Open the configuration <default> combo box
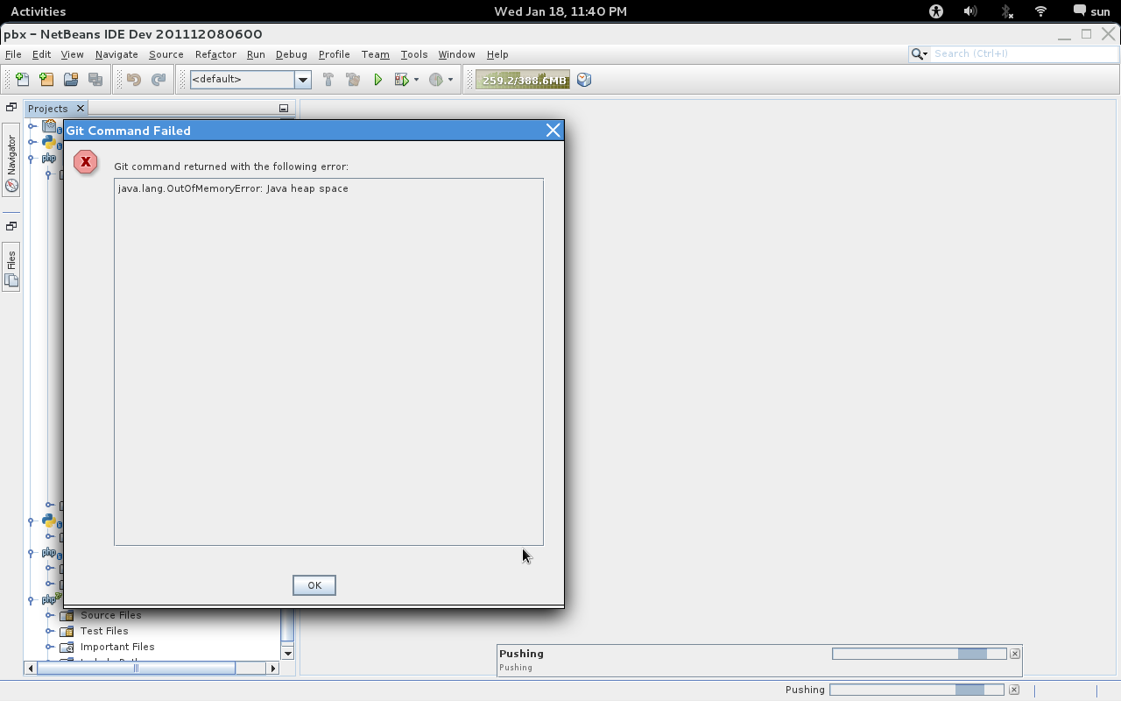1121x701 pixels. (x=250, y=80)
